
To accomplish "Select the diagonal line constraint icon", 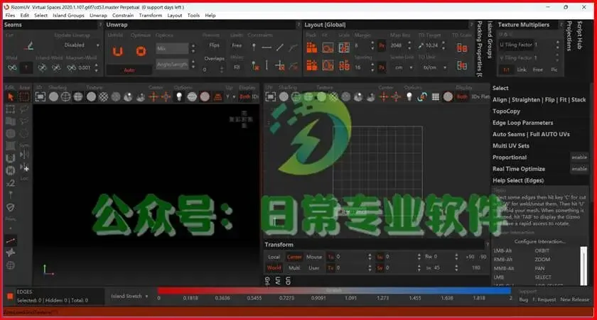I will click(280, 47).
